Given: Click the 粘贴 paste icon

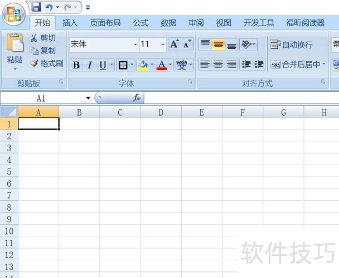Looking at the screenshot, I should pyautogui.click(x=14, y=42).
